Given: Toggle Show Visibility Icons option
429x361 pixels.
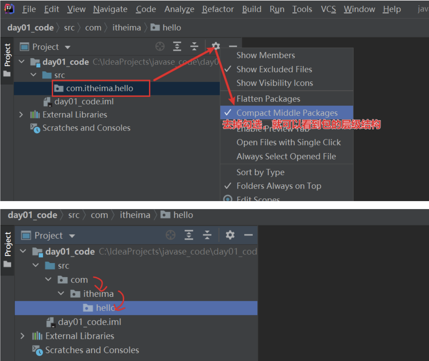Looking at the screenshot, I should coord(287,83).
